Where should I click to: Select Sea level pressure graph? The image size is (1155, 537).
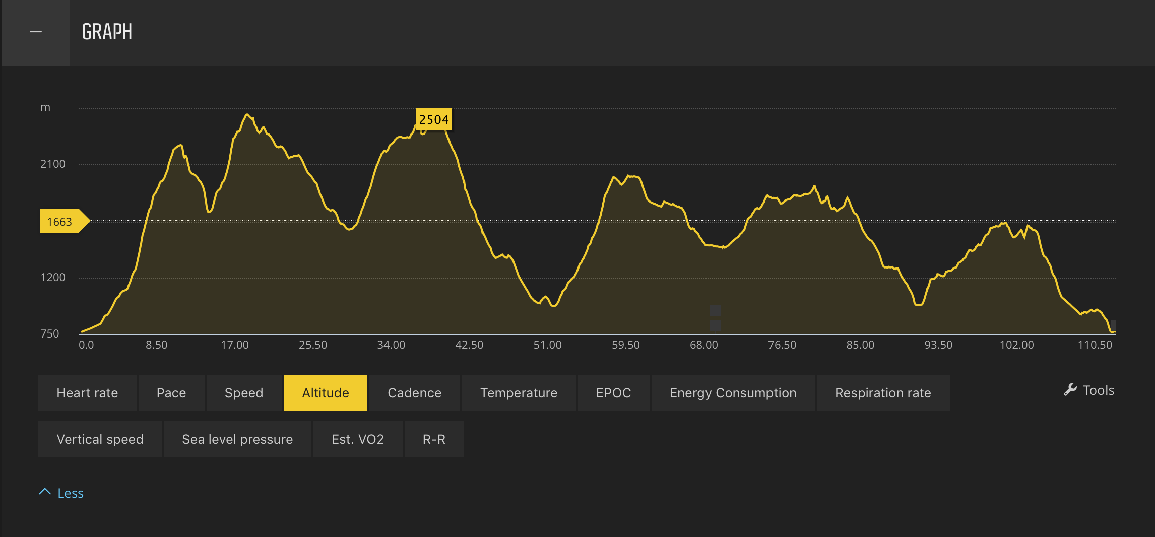[237, 439]
